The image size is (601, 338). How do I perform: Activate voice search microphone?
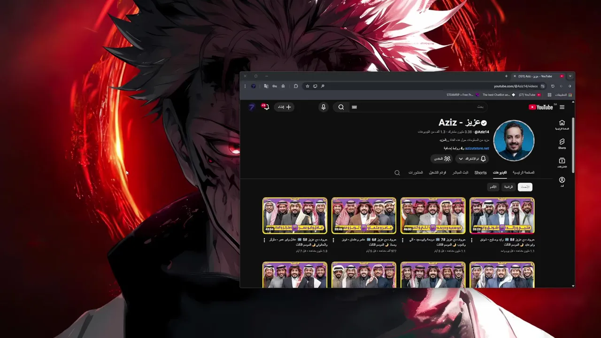pos(324,107)
